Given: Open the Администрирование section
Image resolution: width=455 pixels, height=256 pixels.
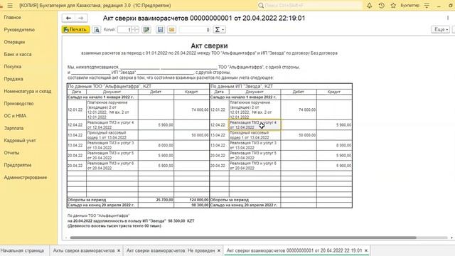Looking at the screenshot, I should (x=26, y=177).
